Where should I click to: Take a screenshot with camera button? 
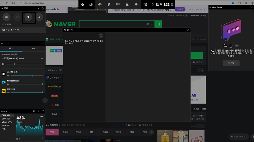tap(7, 17)
